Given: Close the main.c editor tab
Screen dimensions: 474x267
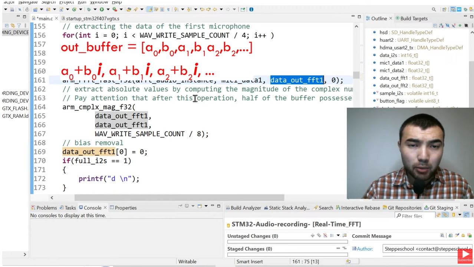Looking at the screenshot, I should pyautogui.click(x=56, y=19).
